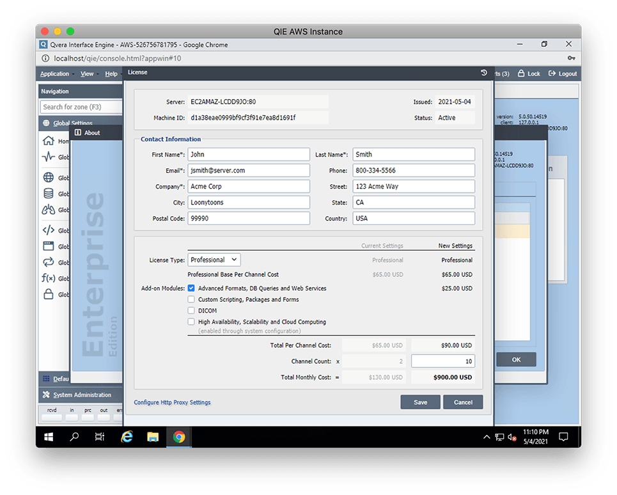Click the First Name field containing John
Image resolution: width=617 pixels, height=495 pixels.
click(249, 154)
